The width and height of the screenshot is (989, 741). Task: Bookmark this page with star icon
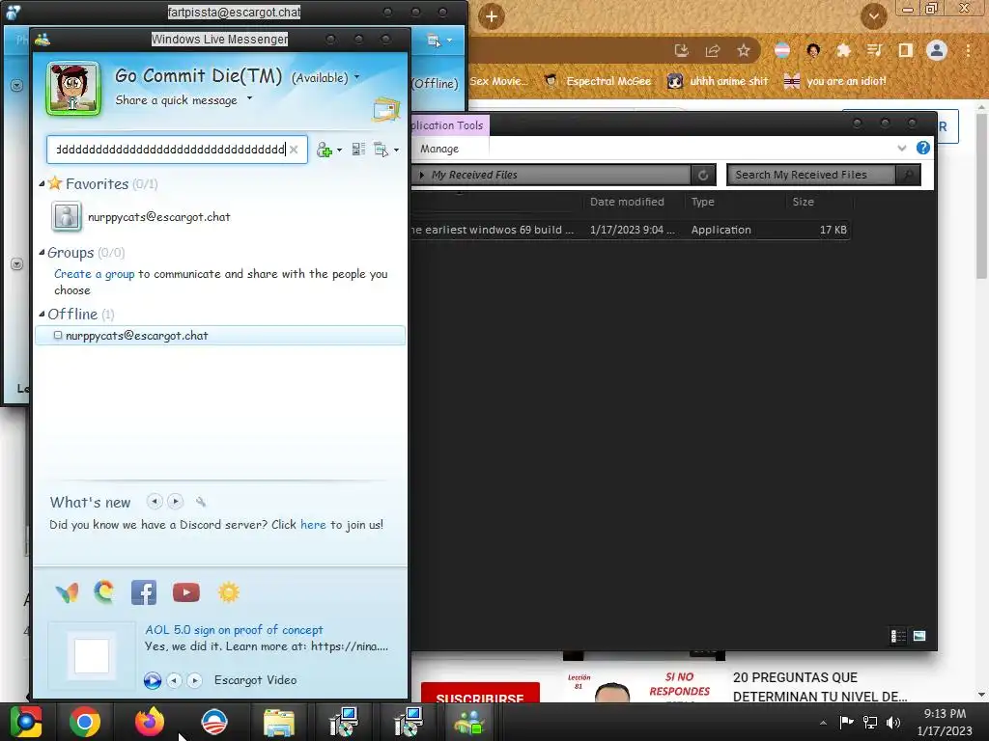pos(744,50)
